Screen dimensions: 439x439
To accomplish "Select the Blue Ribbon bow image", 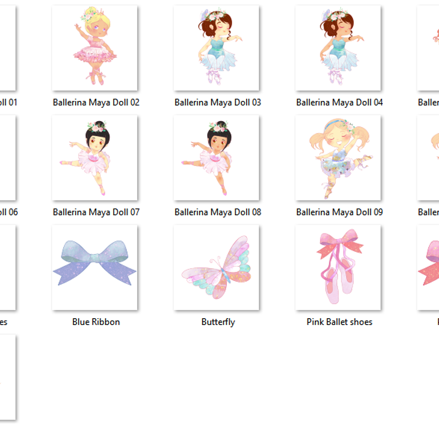I will [x=94, y=268].
